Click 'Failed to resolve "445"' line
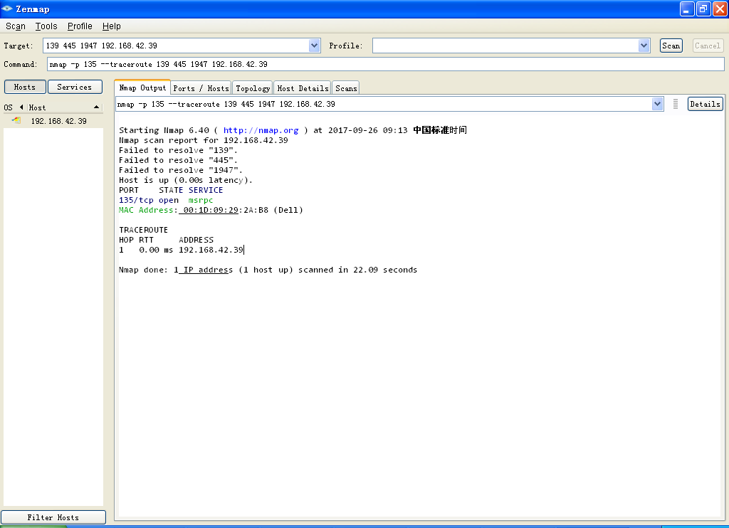The height and width of the screenshot is (528, 729). click(178, 160)
